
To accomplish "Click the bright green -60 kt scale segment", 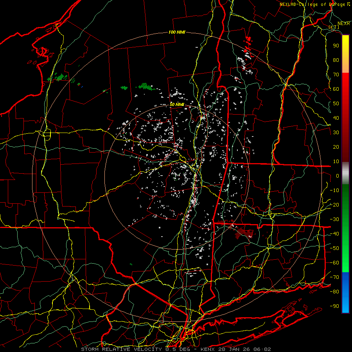I will 345,262.
